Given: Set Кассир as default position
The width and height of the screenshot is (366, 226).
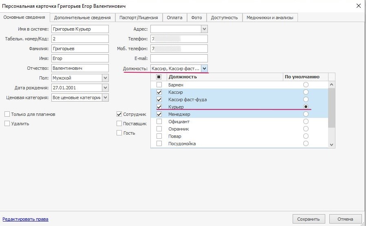Looking at the screenshot, I should click(306, 92).
